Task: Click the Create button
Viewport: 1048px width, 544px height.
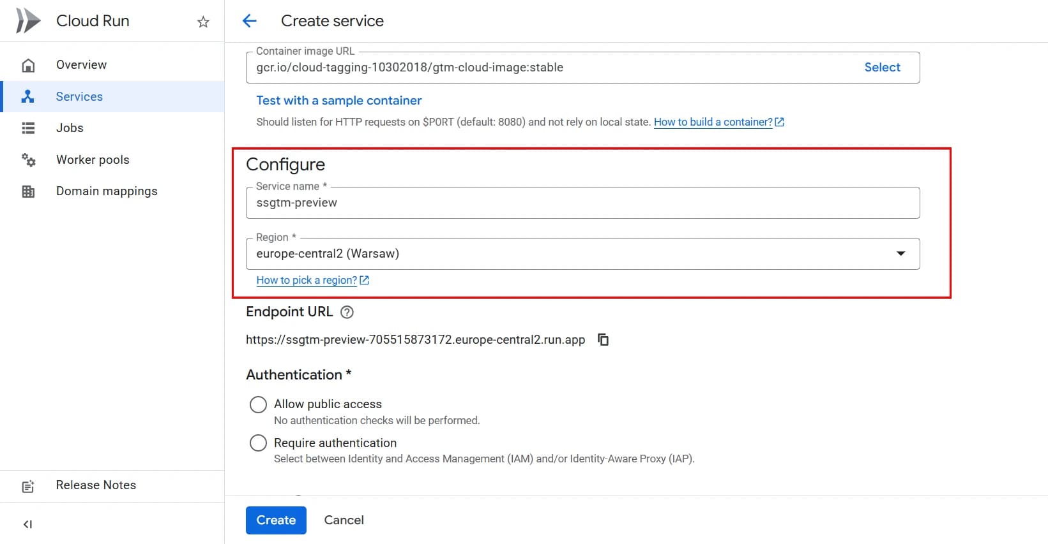Action: (x=276, y=520)
